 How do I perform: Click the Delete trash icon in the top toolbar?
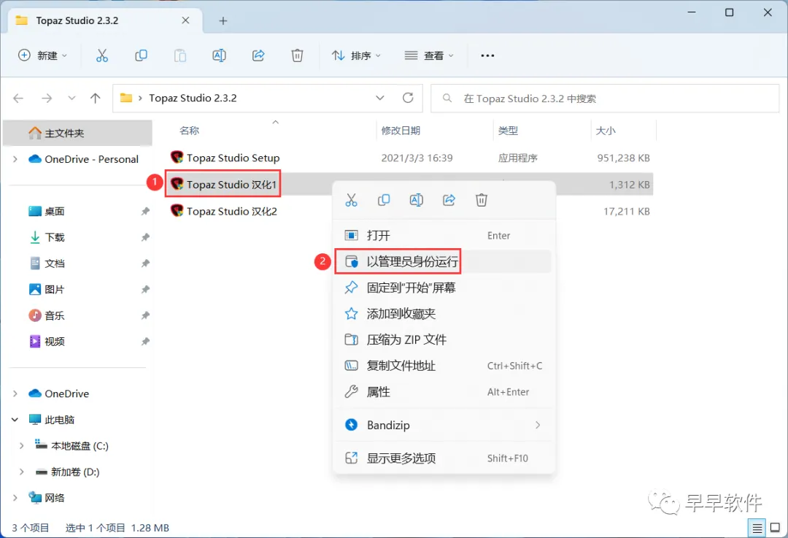(298, 55)
